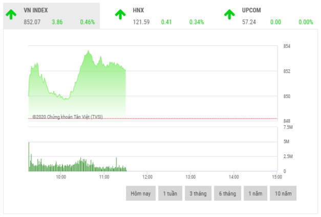This screenshot has width=321, height=217.
Task: Switch to the HNX index tab
Action: pyautogui.click(x=138, y=10)
